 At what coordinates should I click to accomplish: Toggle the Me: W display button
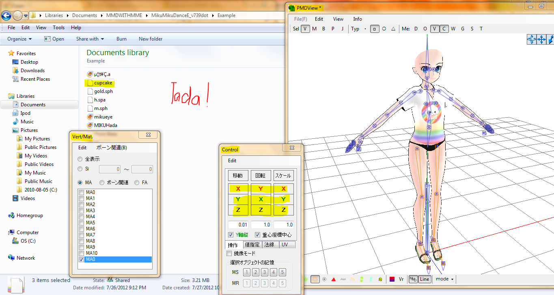pyautogui.click(x=453, y=29)
